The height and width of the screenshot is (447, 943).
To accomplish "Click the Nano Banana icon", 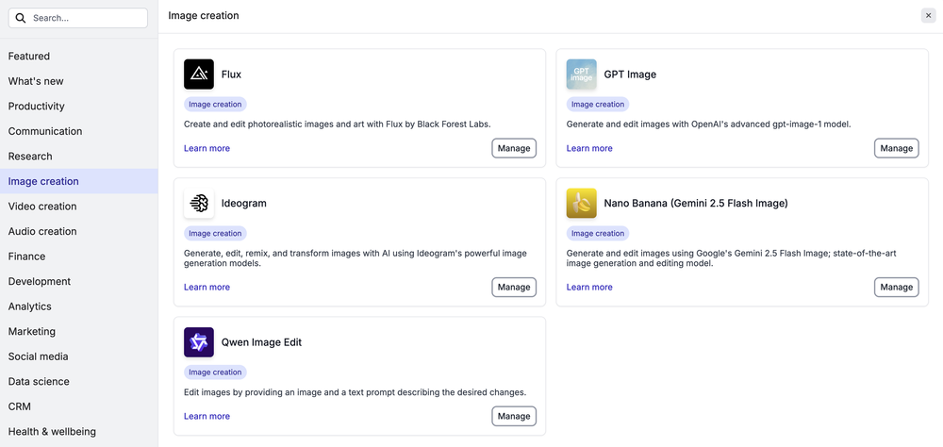I will click(x=581, y=203).
